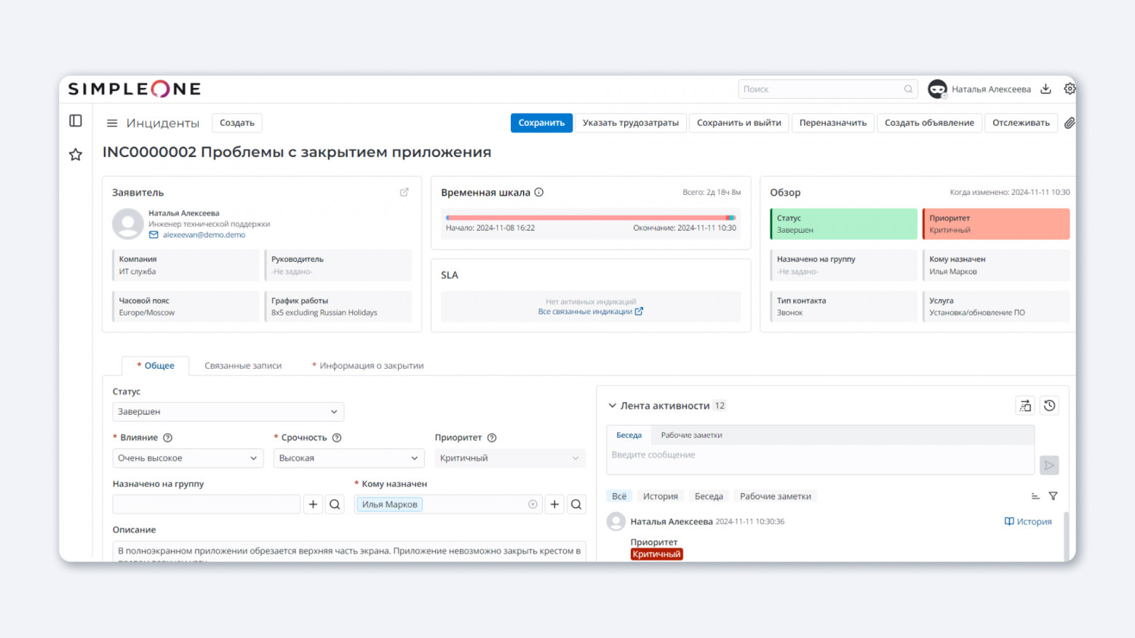The width and height of the screenshot is (1135, 638).
Task: Toggle the sidebar panel icon
Action: pyautogui.click(x=76, y=121)
